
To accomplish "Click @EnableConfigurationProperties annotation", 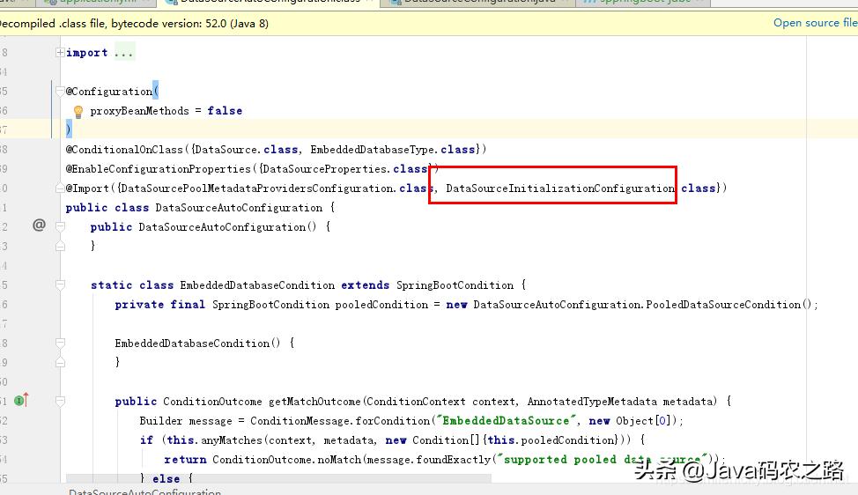I will 159,169.
